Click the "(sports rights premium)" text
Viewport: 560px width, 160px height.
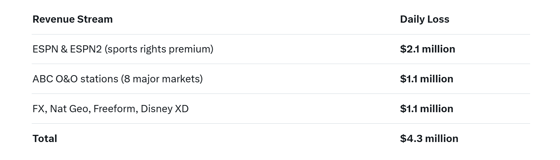[159, 49]
